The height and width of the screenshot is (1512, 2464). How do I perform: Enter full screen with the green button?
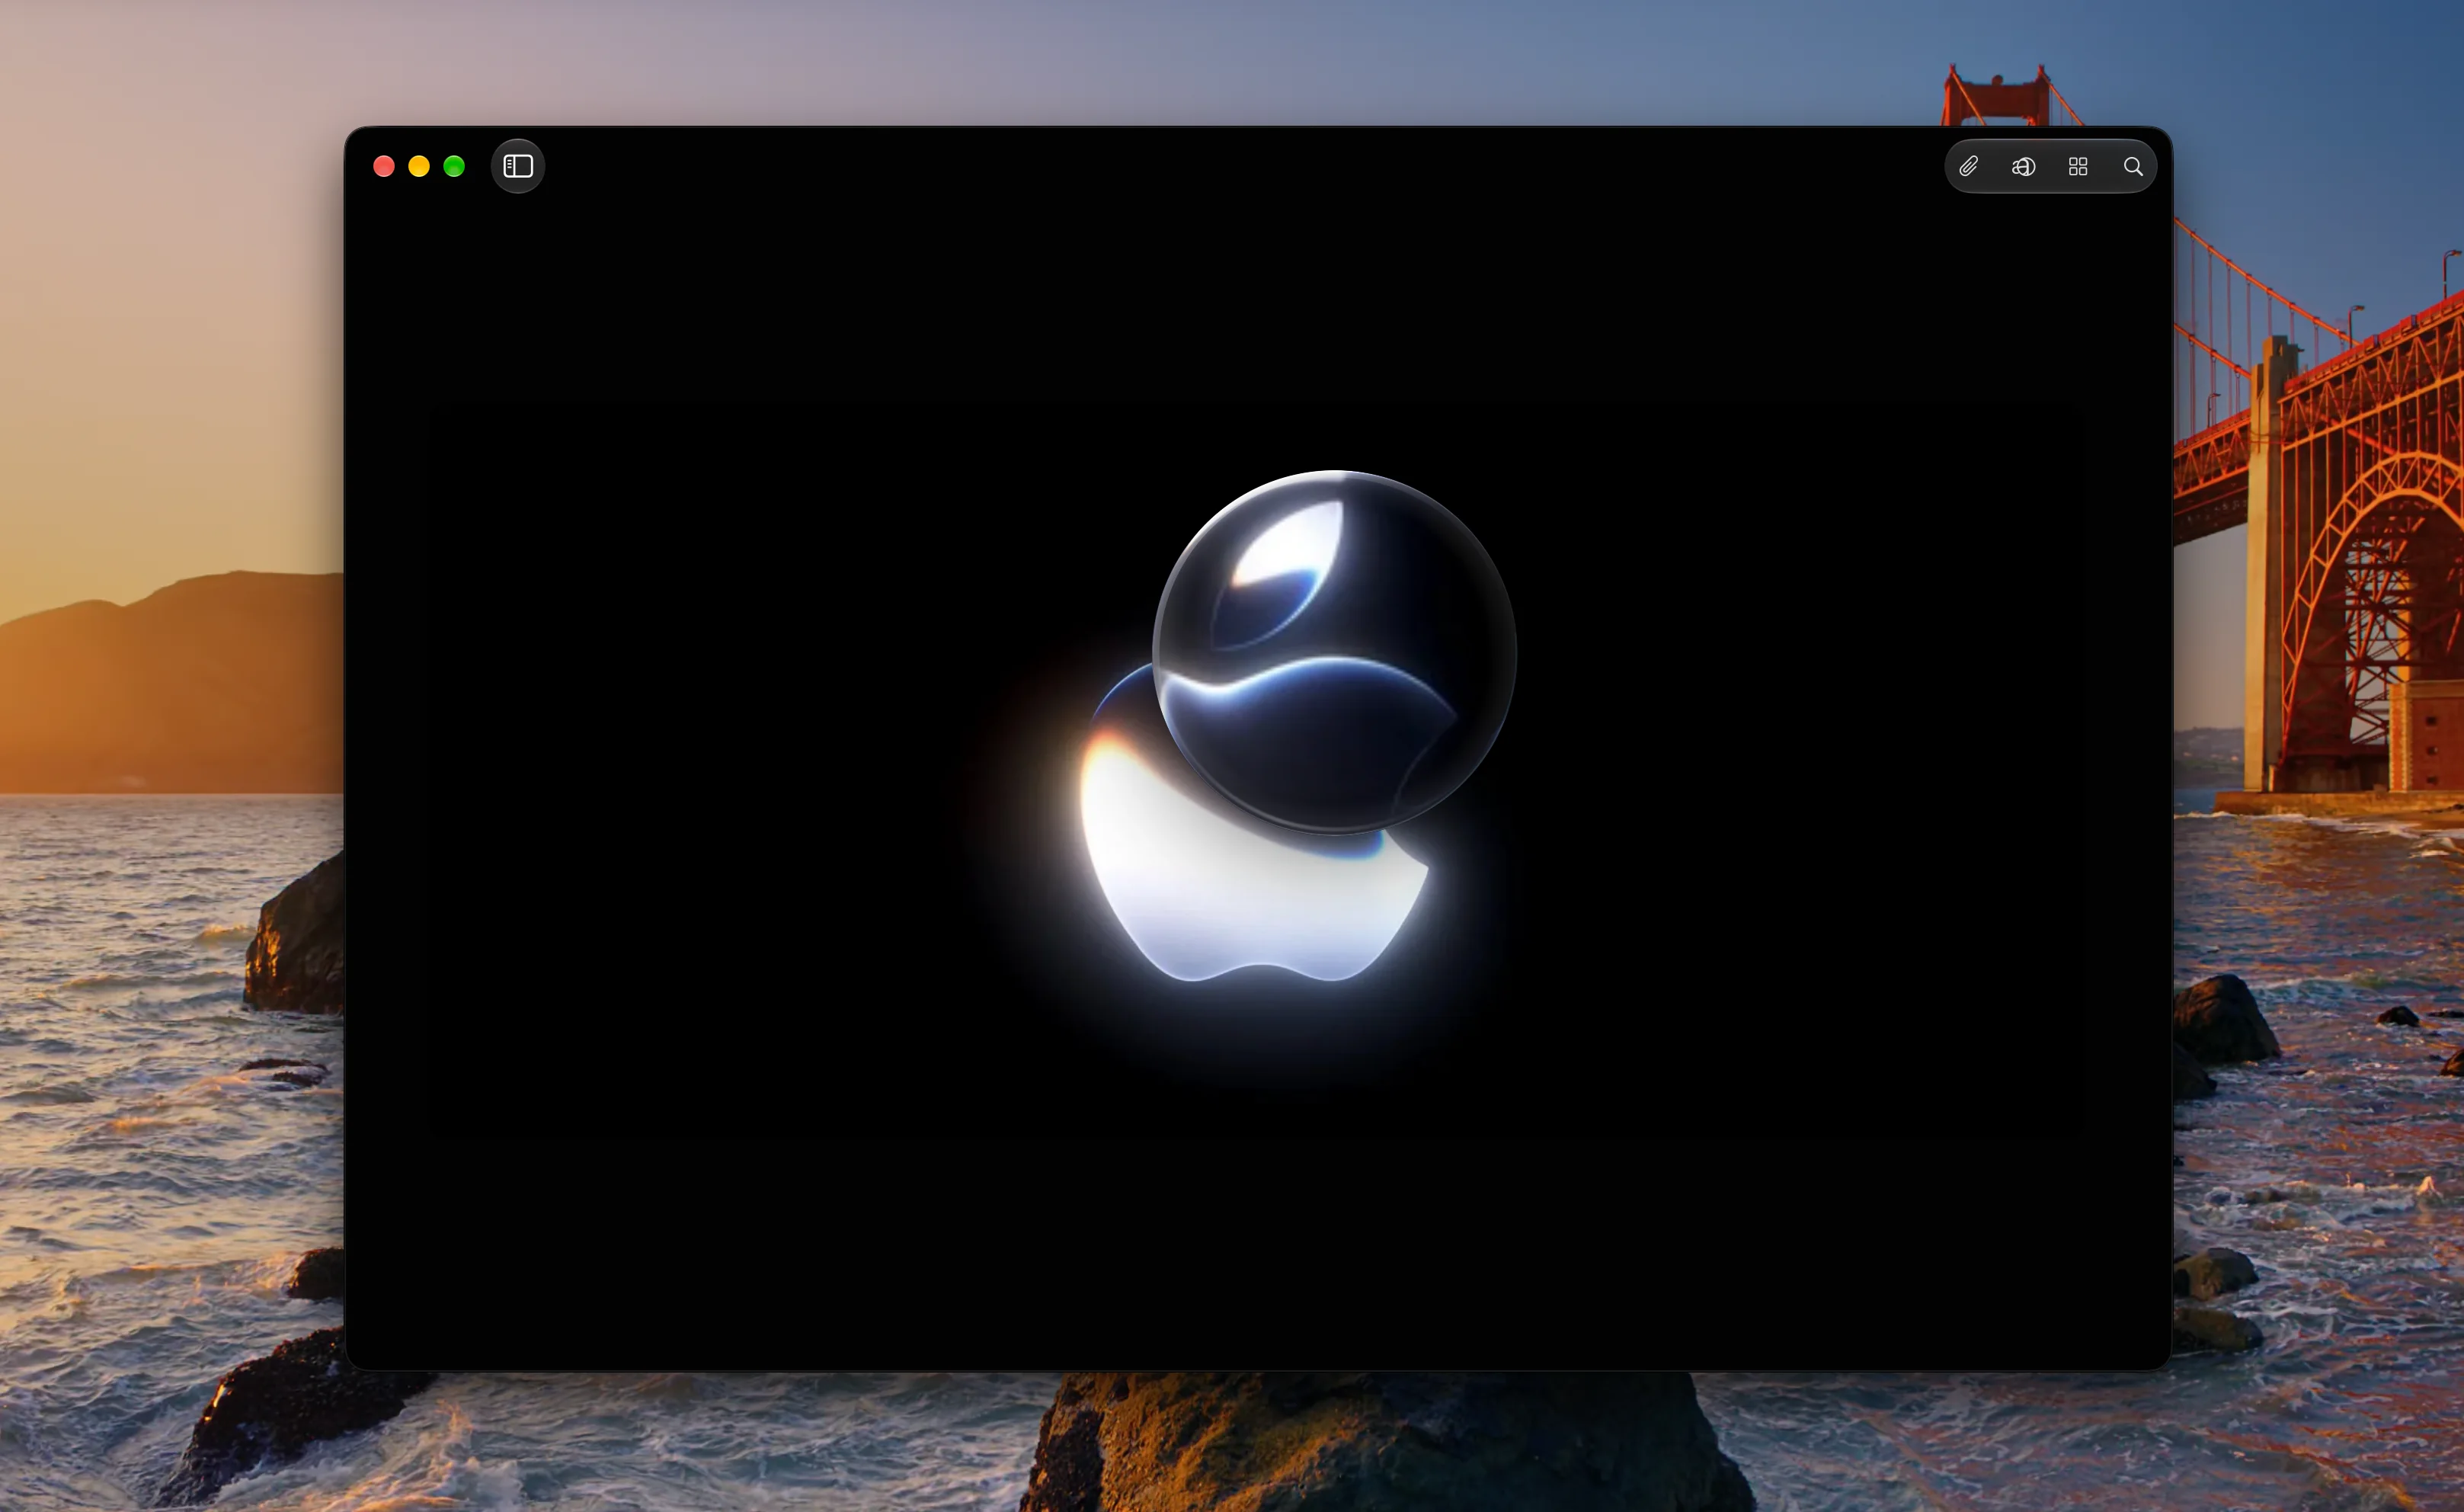coord(454,166)
